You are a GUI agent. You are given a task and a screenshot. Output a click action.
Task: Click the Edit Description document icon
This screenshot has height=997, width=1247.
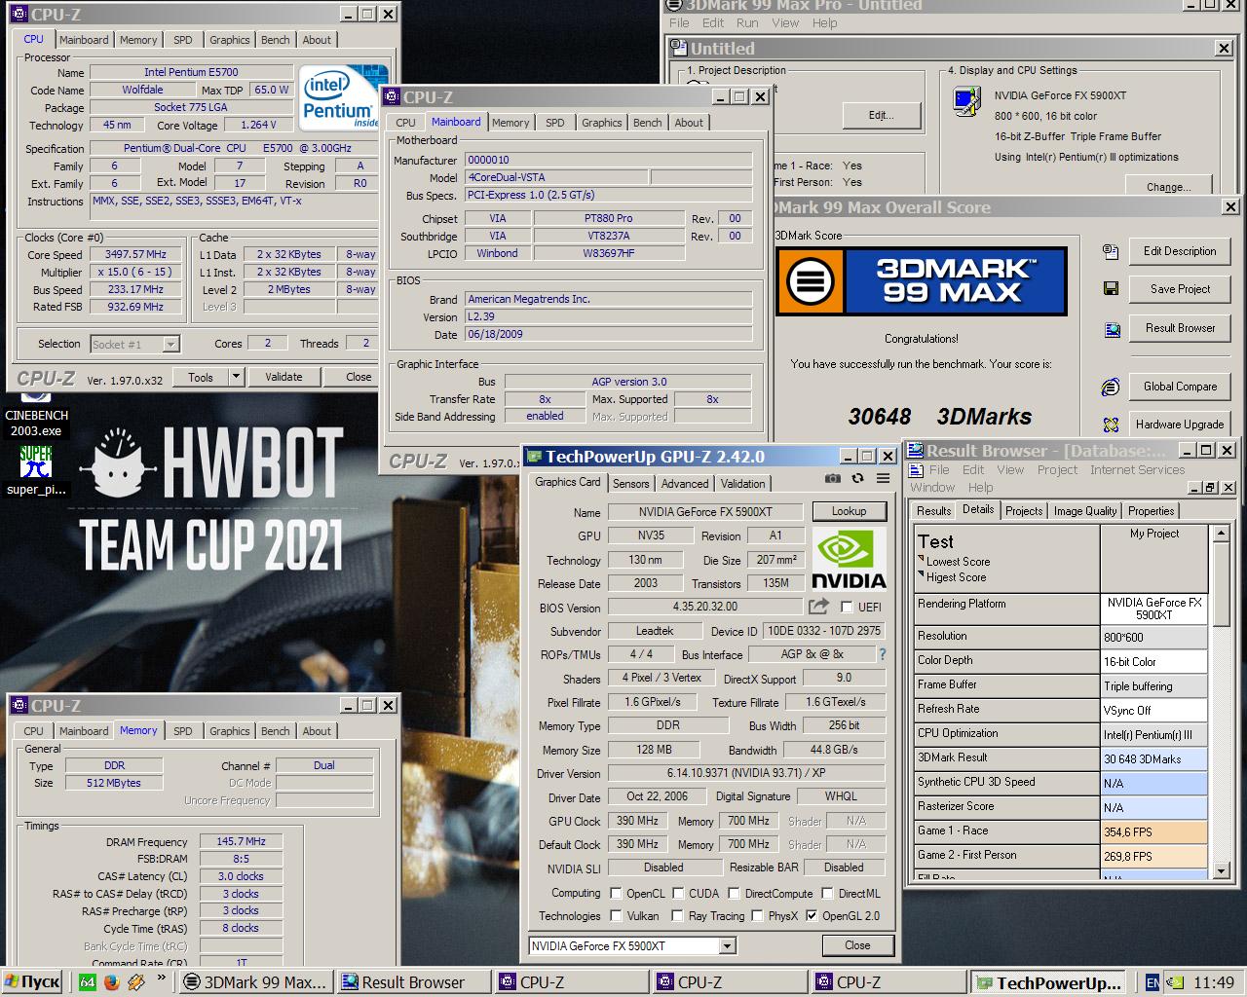tap(1111, 252)
